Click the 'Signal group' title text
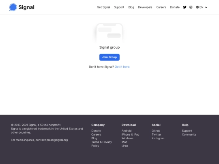This screenshot has width=219, height=164. pyautogui.click(x=109, y=47)
